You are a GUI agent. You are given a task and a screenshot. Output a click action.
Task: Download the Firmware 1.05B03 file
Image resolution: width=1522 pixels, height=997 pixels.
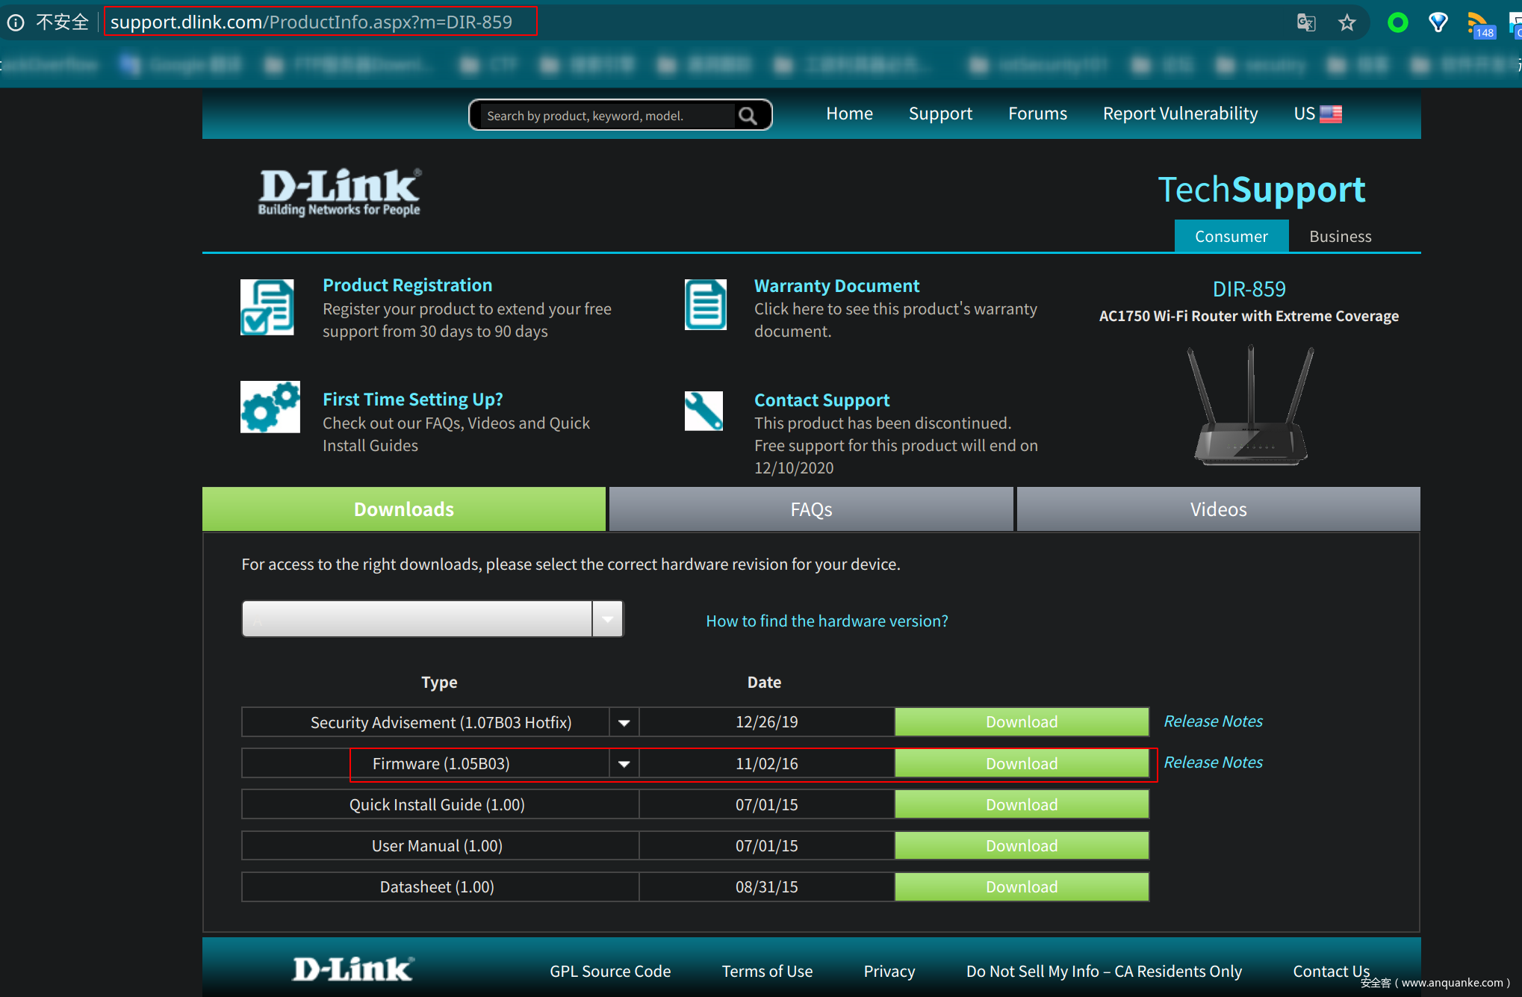point(1021,764)
